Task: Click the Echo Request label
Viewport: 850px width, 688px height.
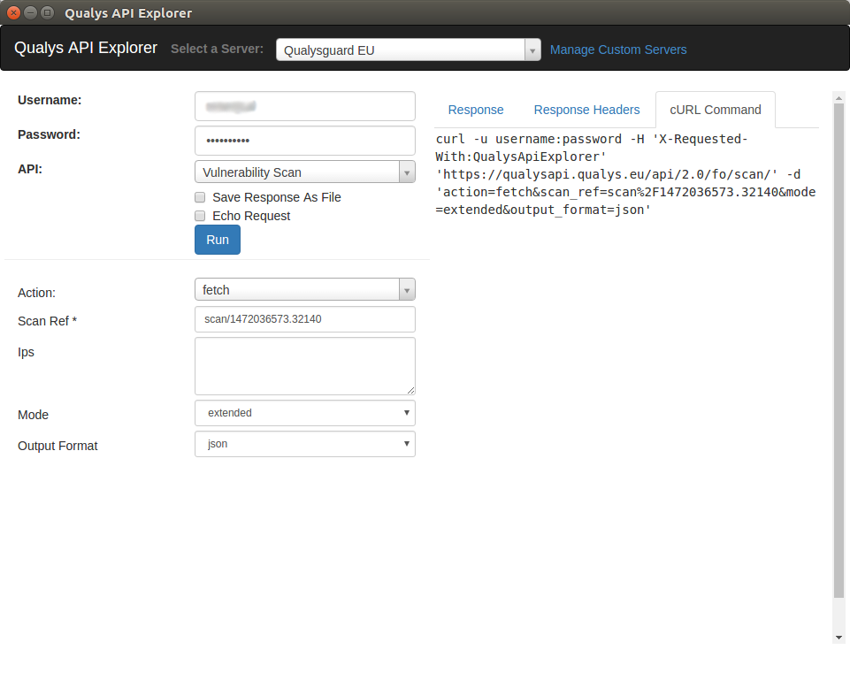Action: 251,216
